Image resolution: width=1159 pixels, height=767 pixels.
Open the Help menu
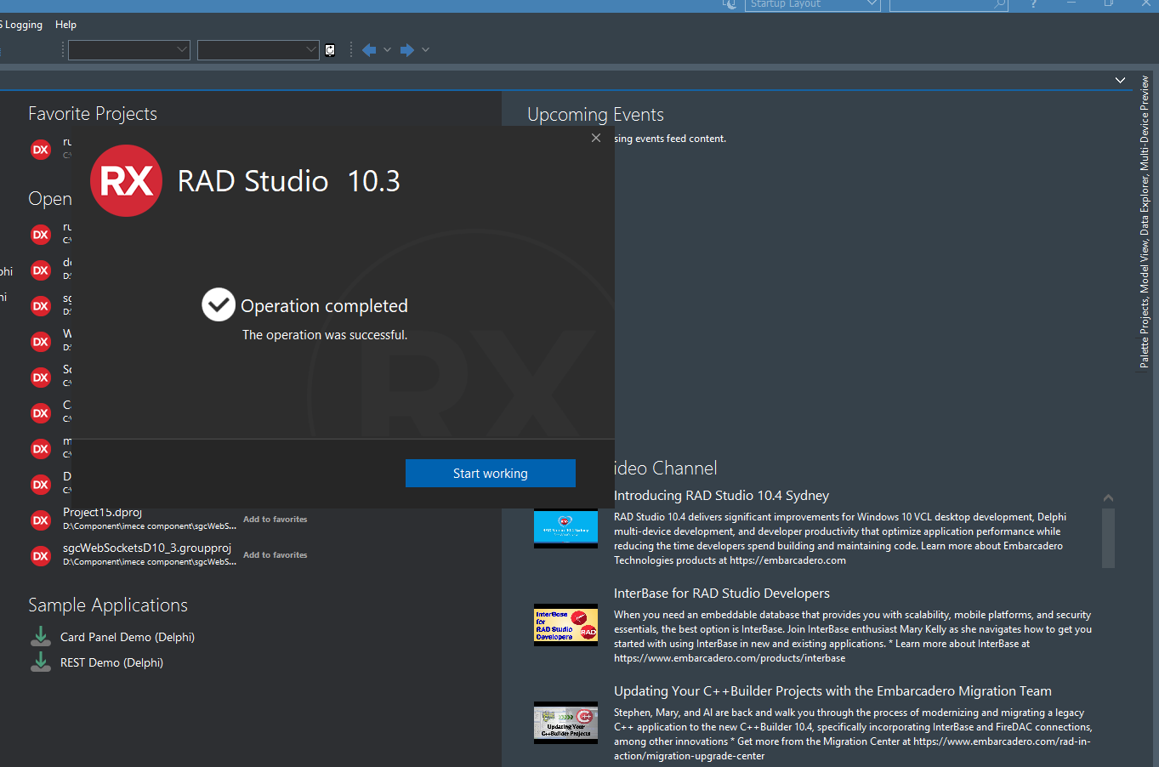(x=65, y=25)
